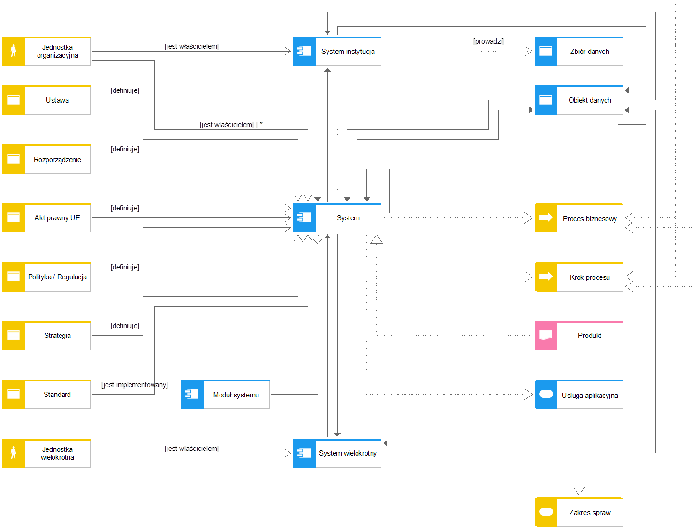Click the data object icon on Zbiór danych
This screenshot has height=531, width=699.
click(x=546, y=51)
